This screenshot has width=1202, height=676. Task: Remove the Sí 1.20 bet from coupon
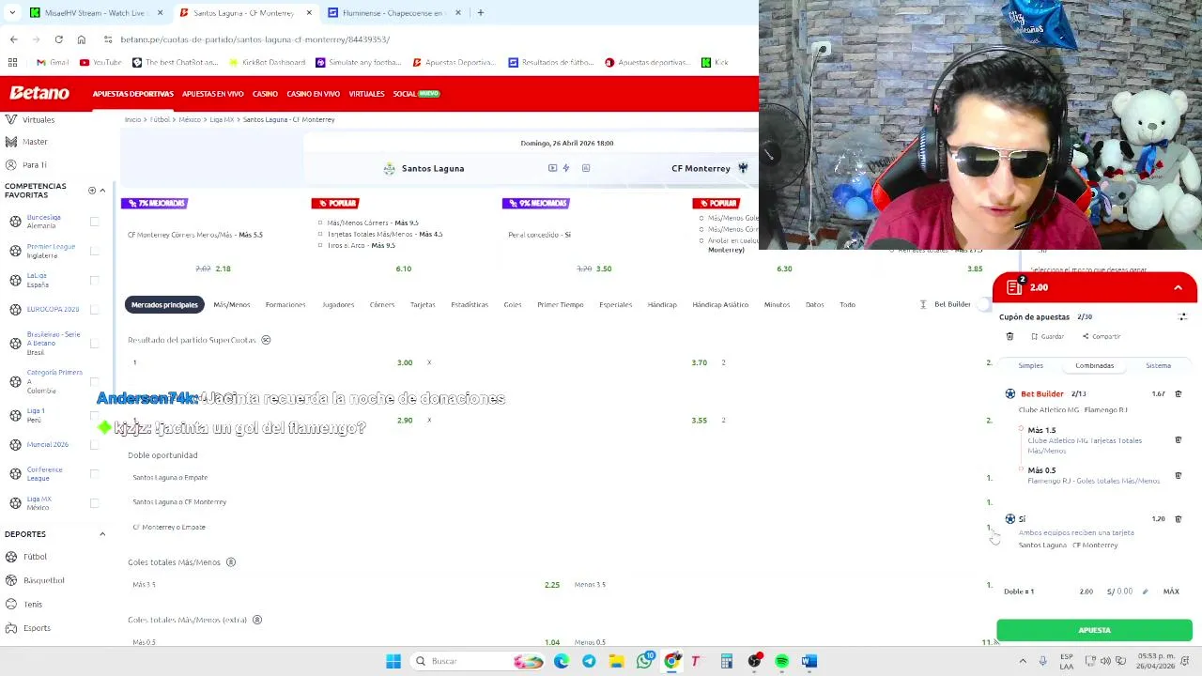[x=1178, y=518]
